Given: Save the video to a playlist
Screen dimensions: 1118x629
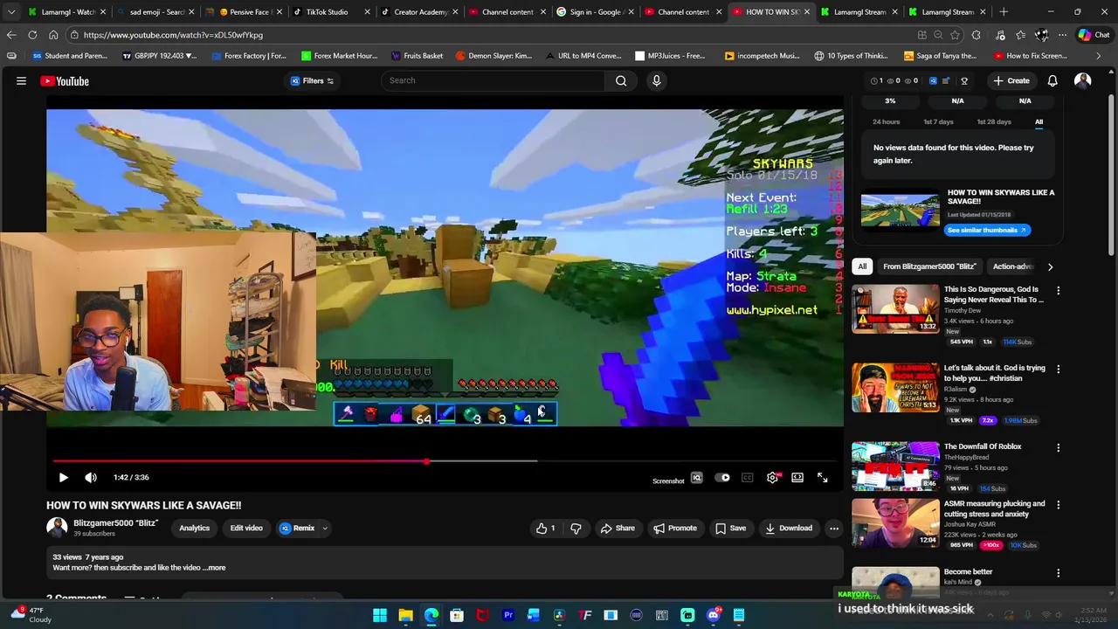Looking at the screenshot, I should click(x=730, y=528).
